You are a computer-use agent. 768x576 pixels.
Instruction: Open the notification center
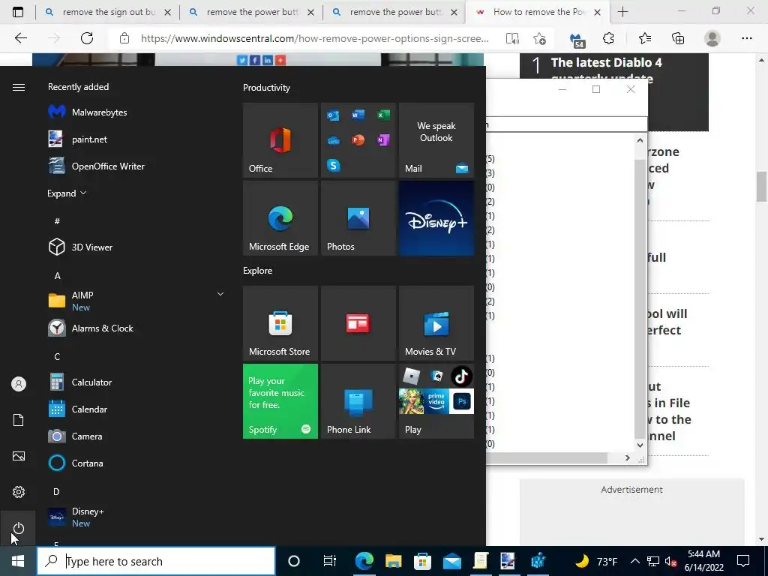[743, 561]
